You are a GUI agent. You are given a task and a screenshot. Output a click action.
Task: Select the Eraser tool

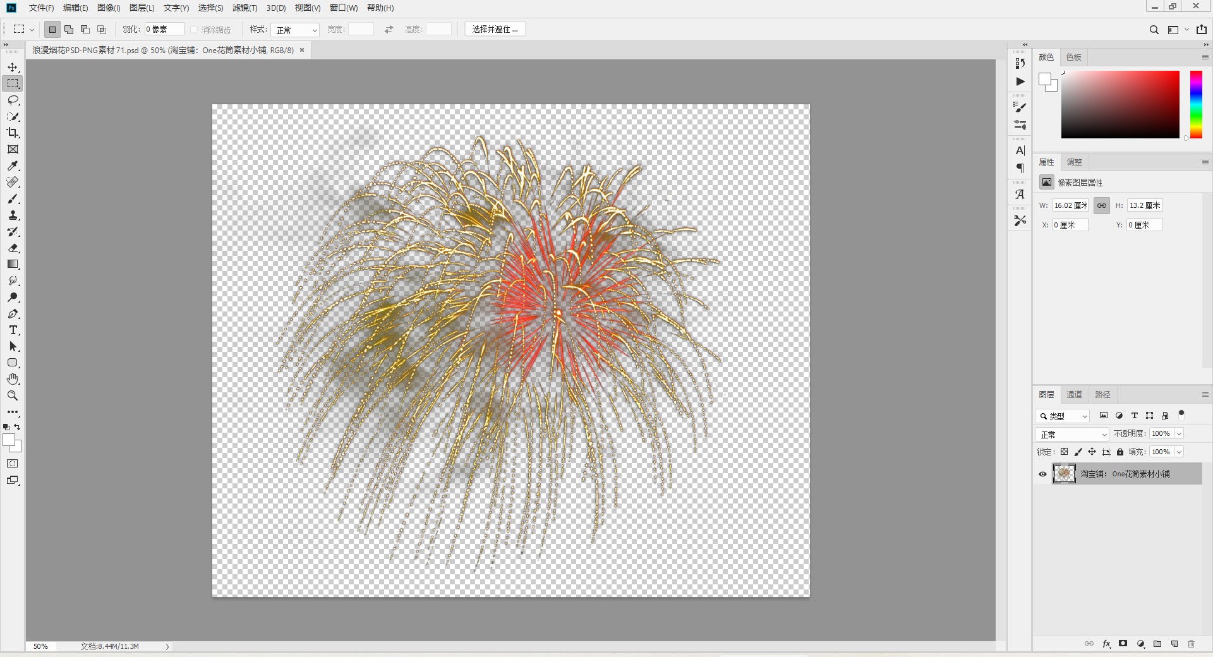pyautogui.click(x=13, y=248)
